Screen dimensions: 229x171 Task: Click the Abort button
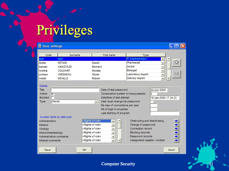click(x=171, y=150)
